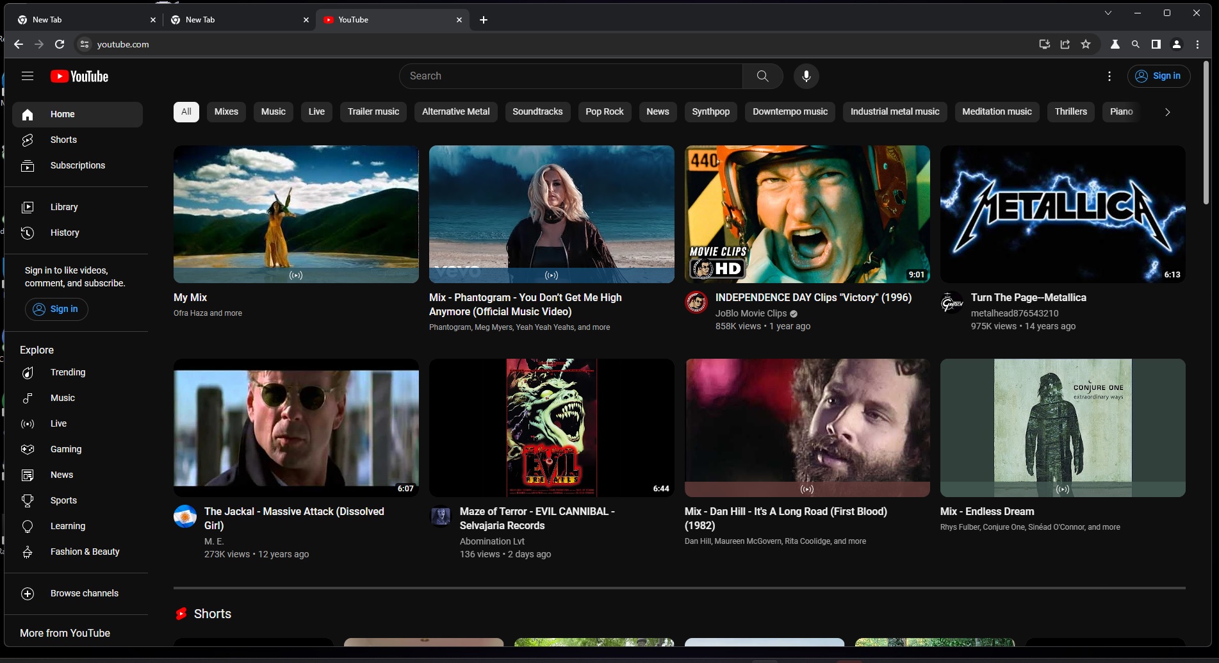Image resolution: width=1219 pixels, height=663 pixels.
Task: Open site information icon by URL
Action: 84,44
